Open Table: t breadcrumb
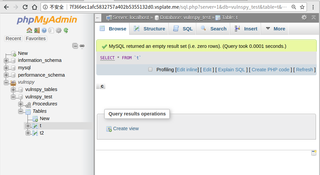Viewport: 320px width, 175px height. click(x=229, y=17)
